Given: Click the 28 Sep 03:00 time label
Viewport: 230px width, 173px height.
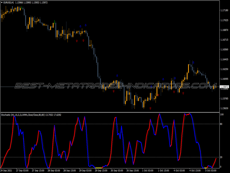Looking at the screenshot, I should 54,170.
